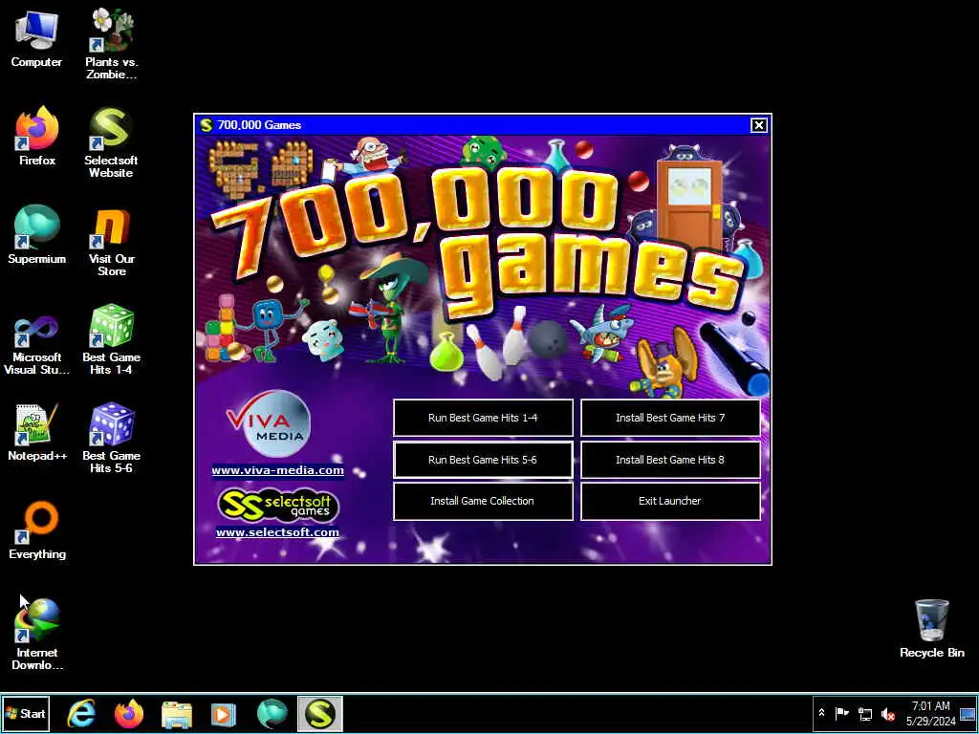Click Install Game Collection button
The width and height of the screenshot is (979, 734).
tap(483, 501)
